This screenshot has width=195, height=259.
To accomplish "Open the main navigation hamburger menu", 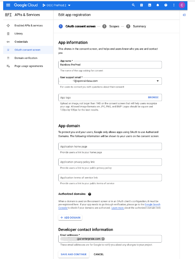I will (x=8, y=5).
